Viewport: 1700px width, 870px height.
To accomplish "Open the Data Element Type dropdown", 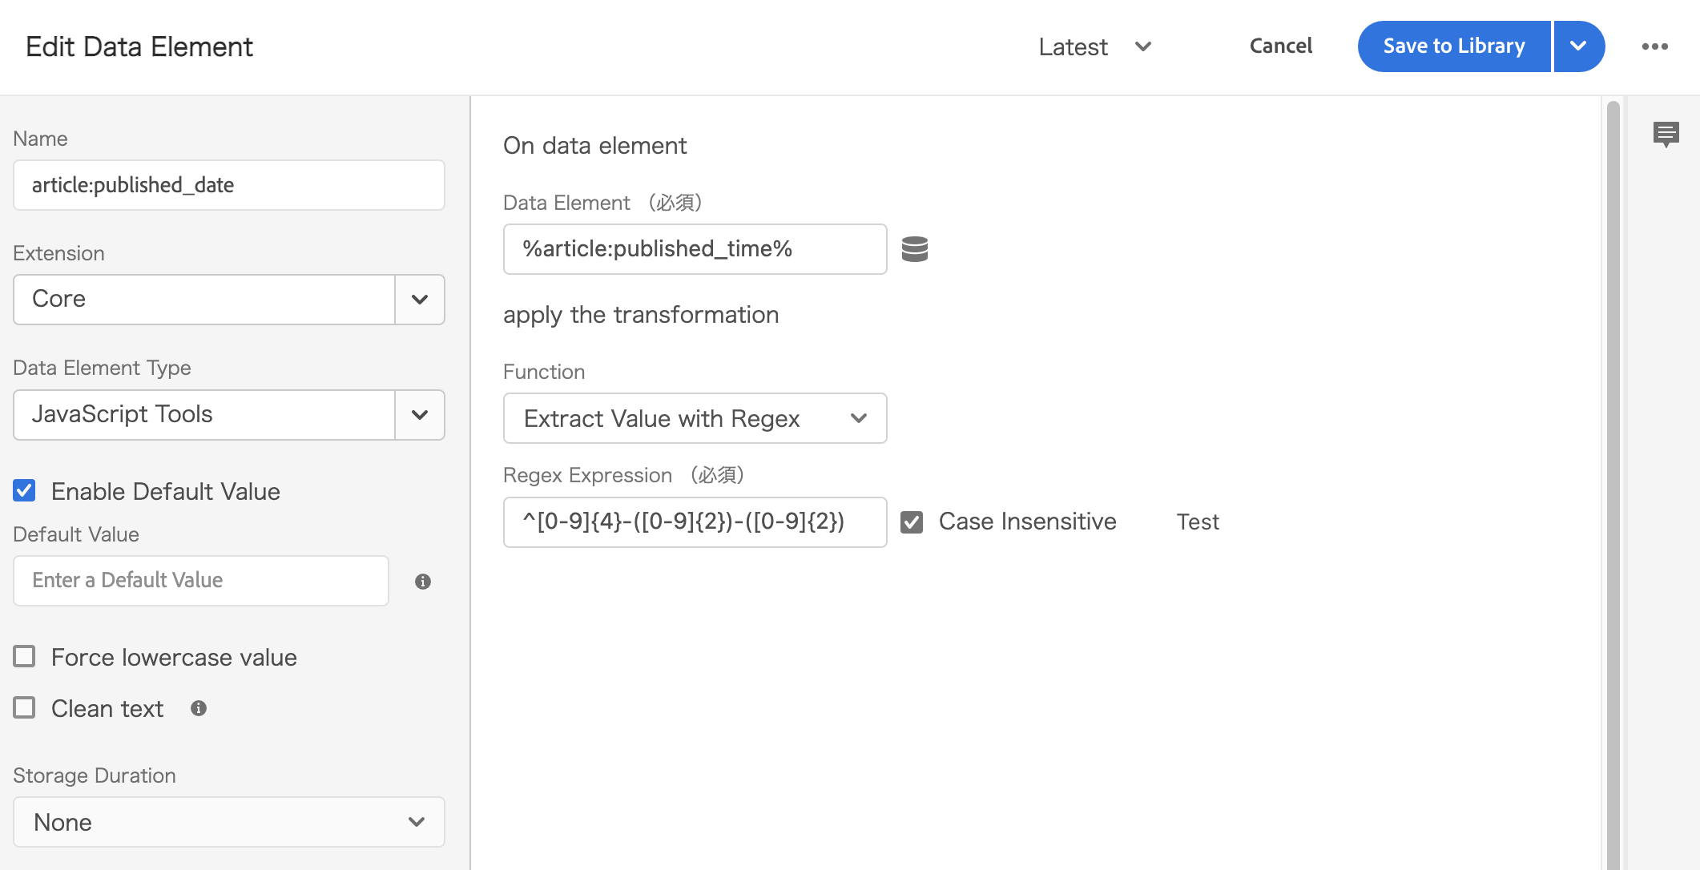I will tap(419, 415).
